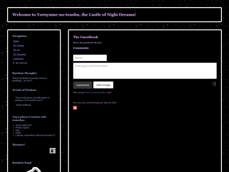Click the login door icon beside comment buttons

[x=214, y=84]
